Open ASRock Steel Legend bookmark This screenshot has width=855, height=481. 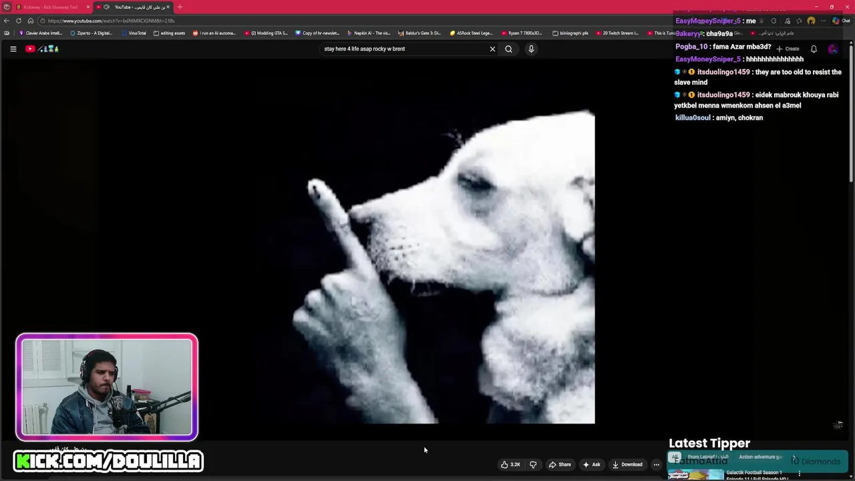(x=472, y=33)
